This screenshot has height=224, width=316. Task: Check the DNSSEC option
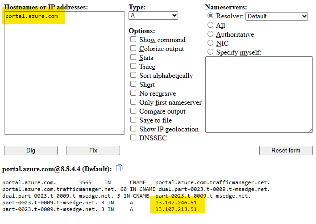133,137
